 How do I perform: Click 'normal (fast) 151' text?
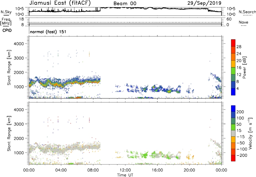[48, 32]
